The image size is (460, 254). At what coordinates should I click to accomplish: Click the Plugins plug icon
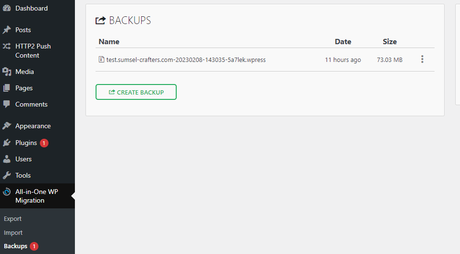(x=7, y=143)
